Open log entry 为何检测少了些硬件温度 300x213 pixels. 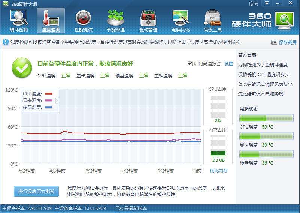click(x=263, y=65)
